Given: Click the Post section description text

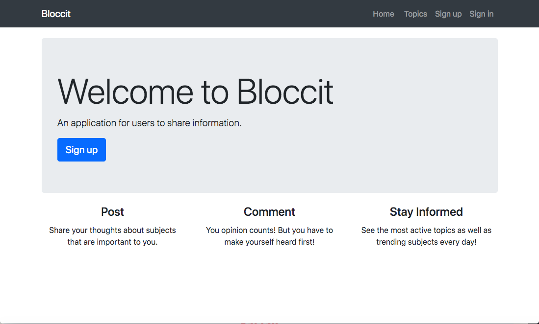Looking at the screenshot, I should pyautogui.click(x=112, y=236).
